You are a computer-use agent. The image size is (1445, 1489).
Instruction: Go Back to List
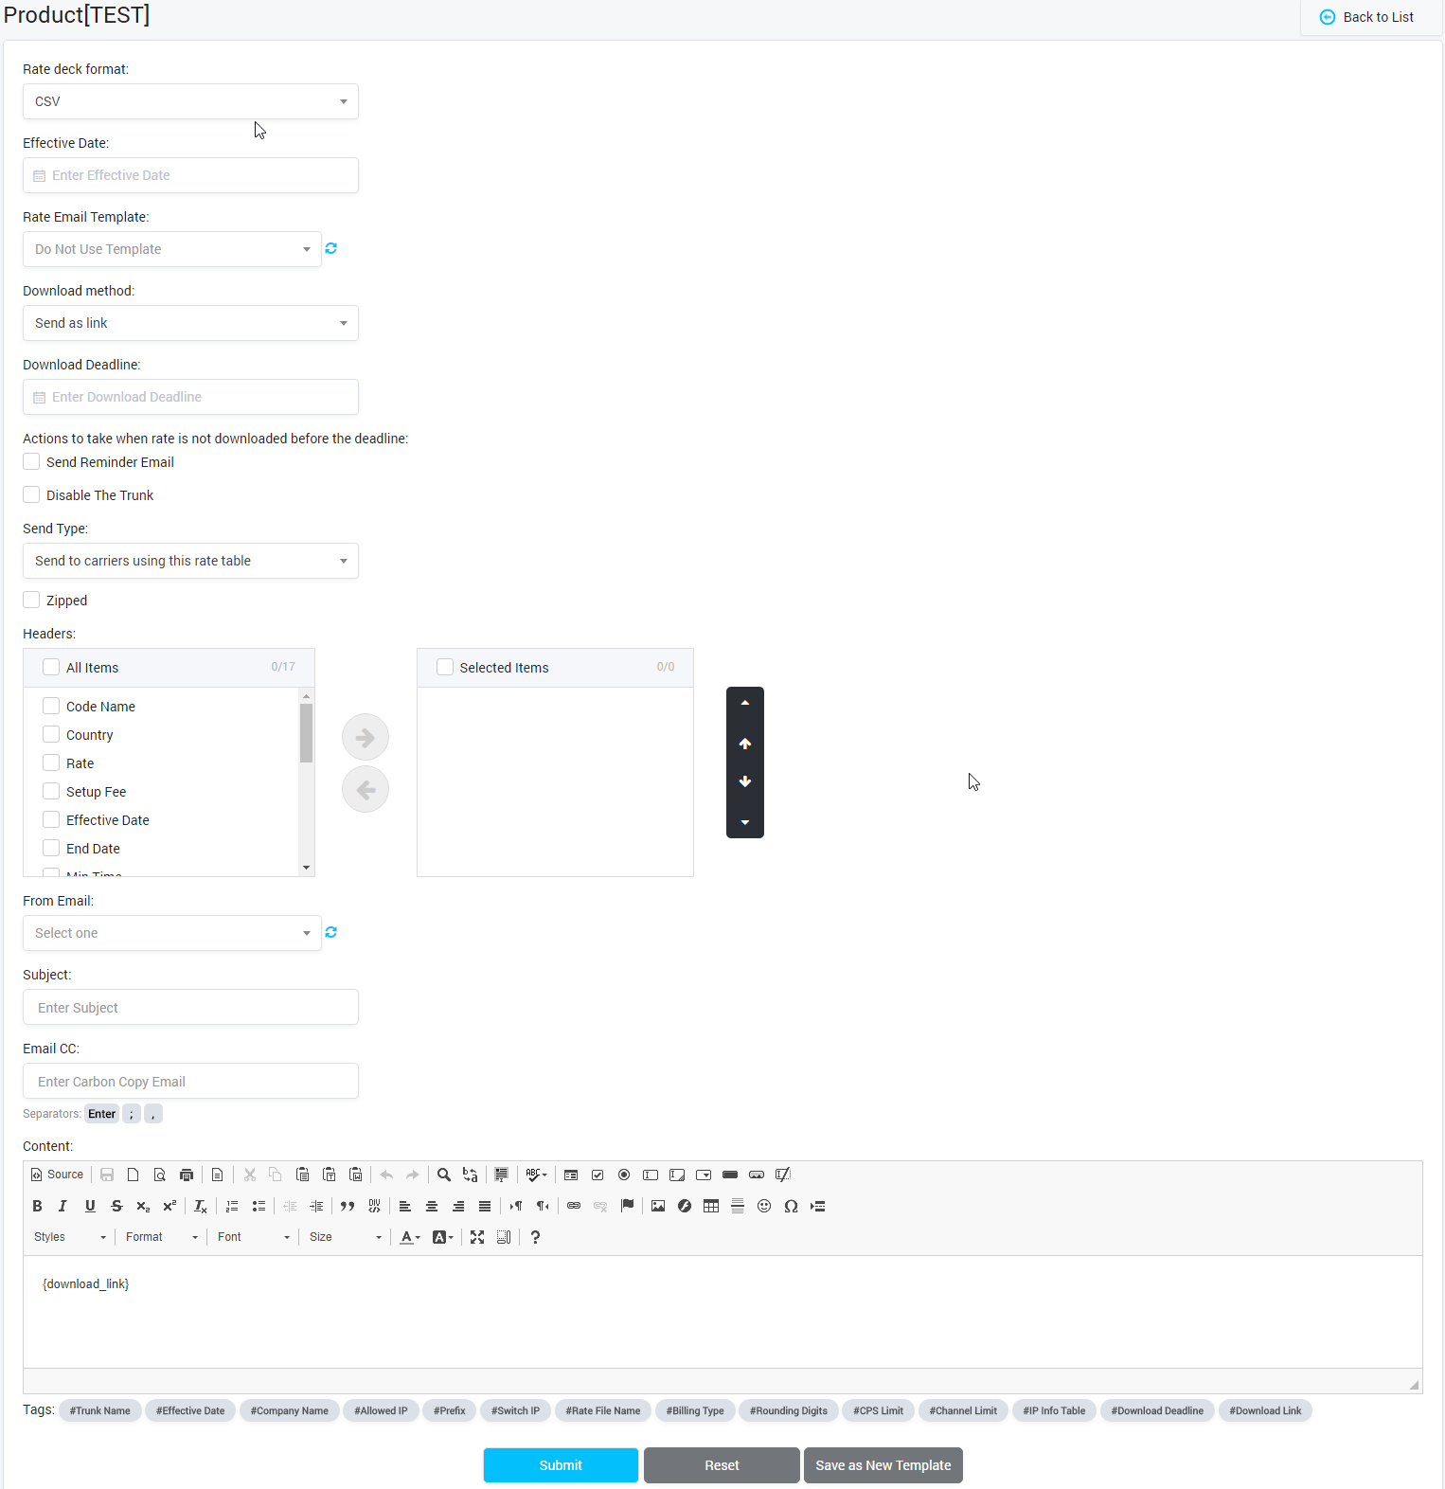(1366, 17)
